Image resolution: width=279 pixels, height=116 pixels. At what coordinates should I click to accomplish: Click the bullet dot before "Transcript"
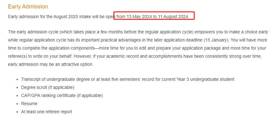click(x=17, y=80)
